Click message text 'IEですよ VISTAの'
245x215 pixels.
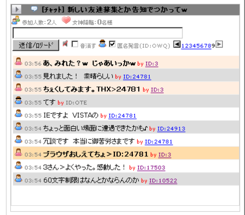tap(71, 115)
